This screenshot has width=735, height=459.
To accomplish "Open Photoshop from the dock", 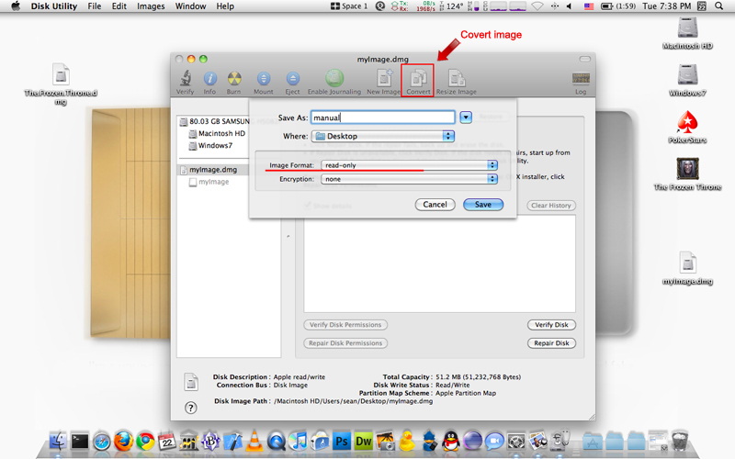I will coord(342,442).
